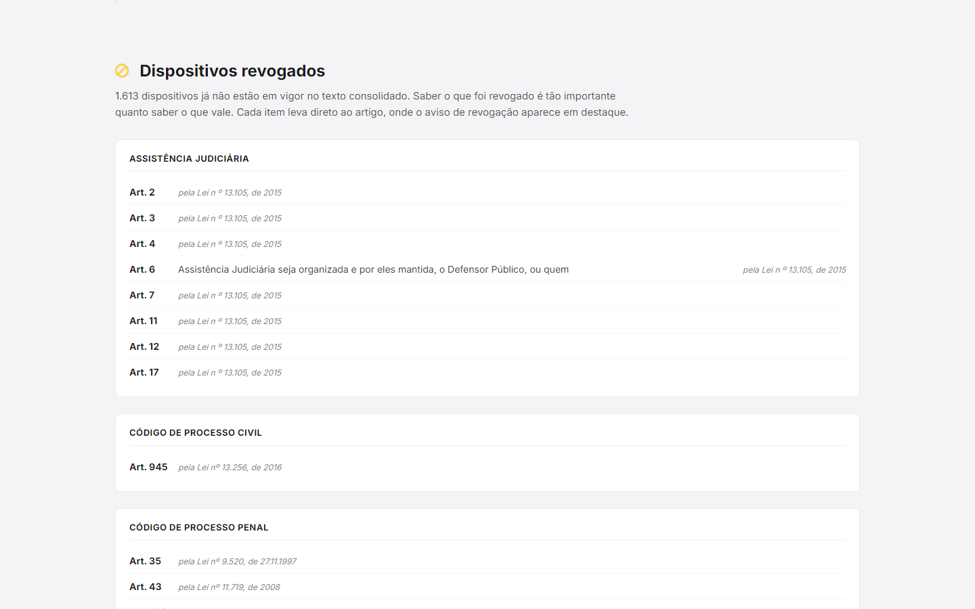Click 'pela Lei nº 11.719, de 2008' note
The image size is (975, 609).
coord(229,587)
